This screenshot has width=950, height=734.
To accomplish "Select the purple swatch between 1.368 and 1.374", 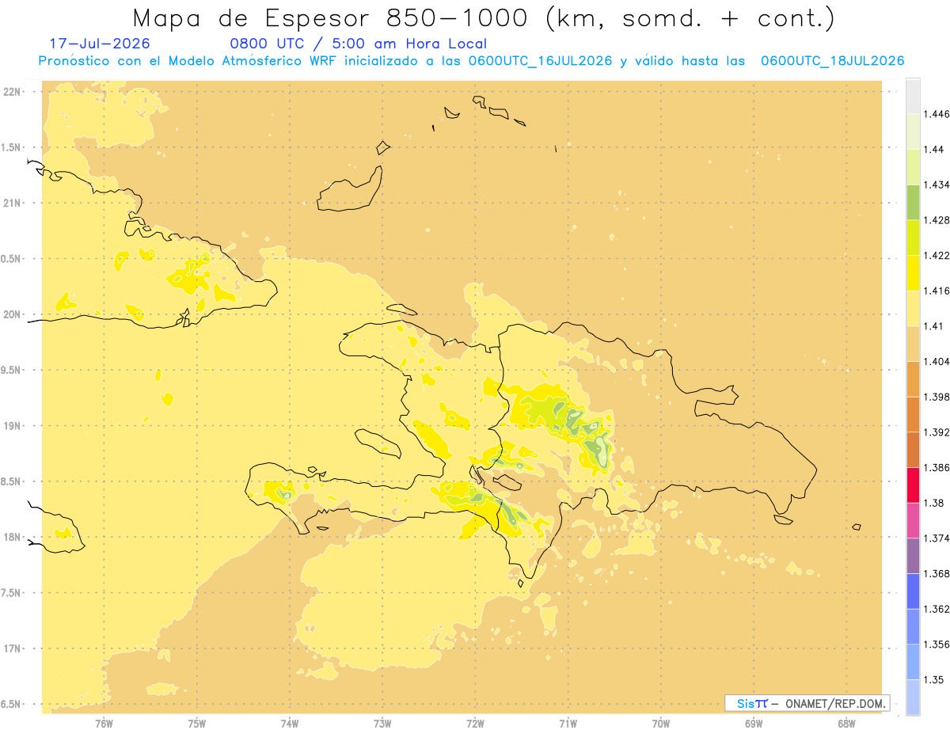I will click(913, 556).
